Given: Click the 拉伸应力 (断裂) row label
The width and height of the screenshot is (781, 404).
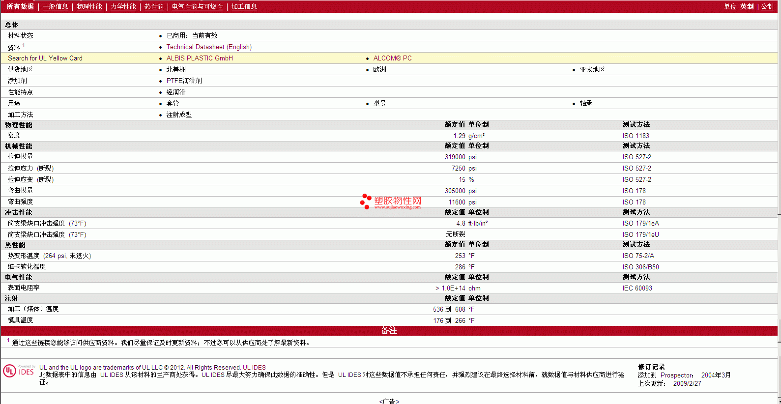Looking at the screenshot, I should 30,169.
